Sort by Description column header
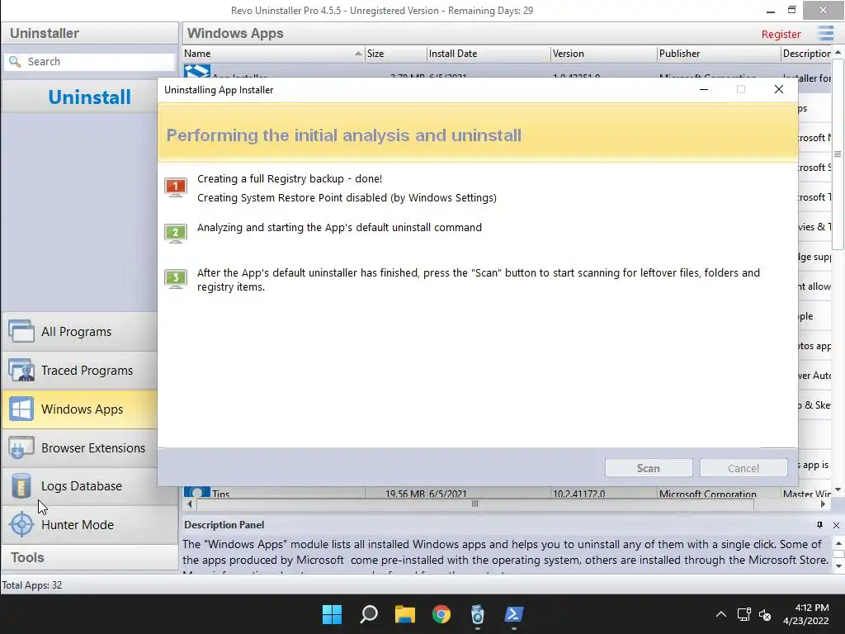Screen dimensions: 845x634 (x=806, y=54)
